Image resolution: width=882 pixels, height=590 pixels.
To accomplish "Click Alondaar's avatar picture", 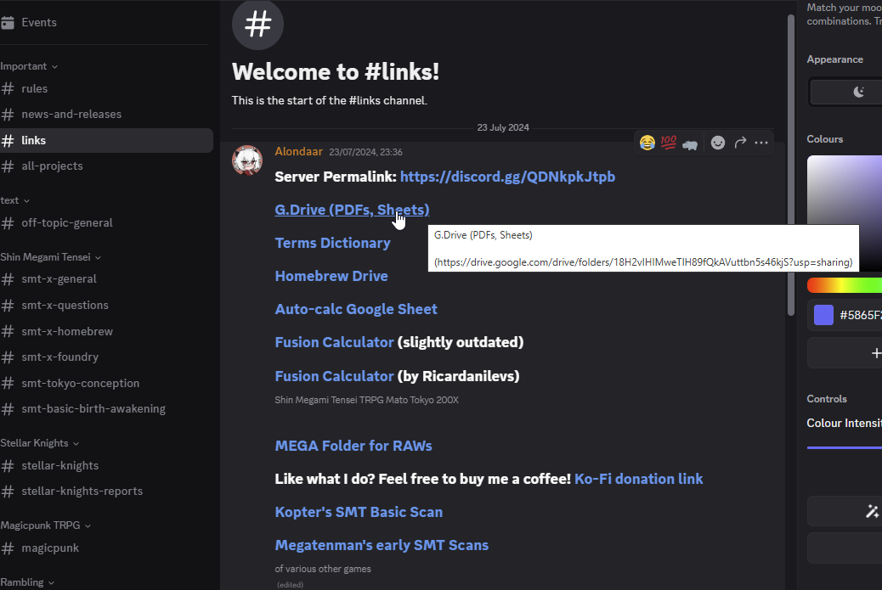I will point(247,160).
